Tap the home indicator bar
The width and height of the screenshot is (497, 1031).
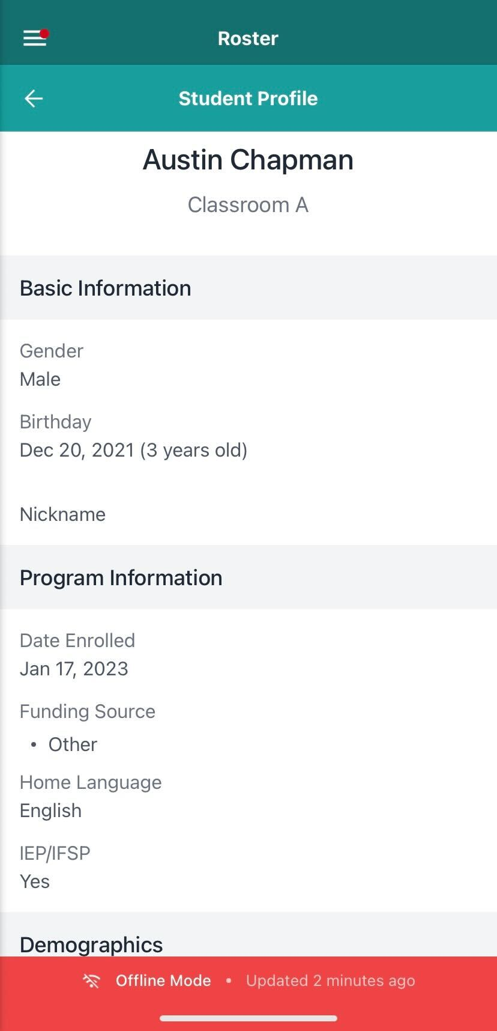(x=248, y=1018)
